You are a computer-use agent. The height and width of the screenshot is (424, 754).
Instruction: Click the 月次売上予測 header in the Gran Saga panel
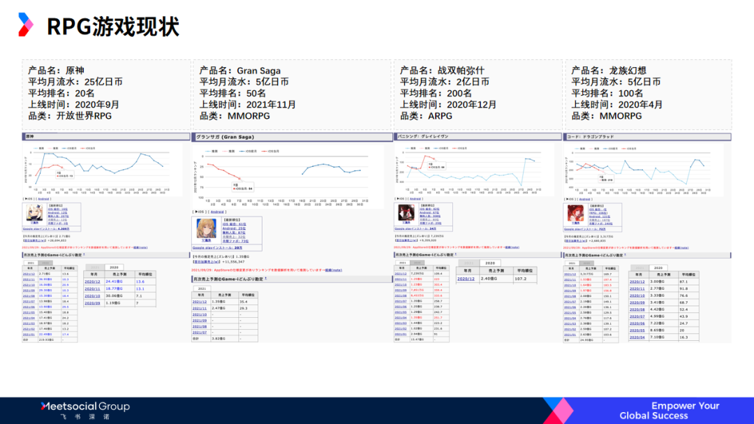tap(293, 279)
